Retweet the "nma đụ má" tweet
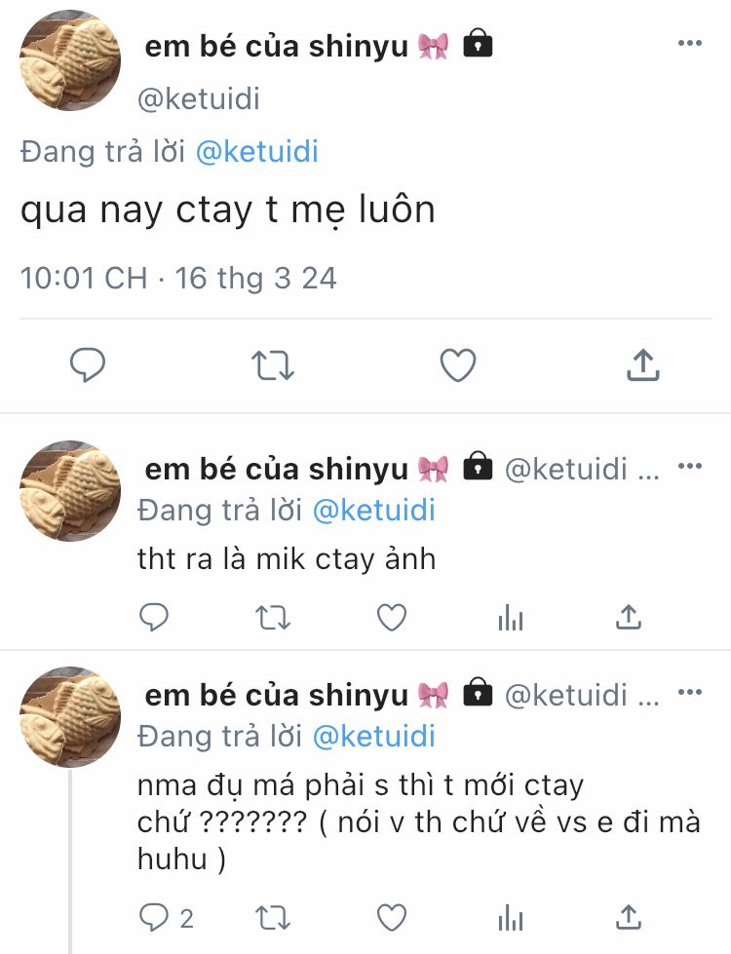731x954 pixels. tap(271, 917)
